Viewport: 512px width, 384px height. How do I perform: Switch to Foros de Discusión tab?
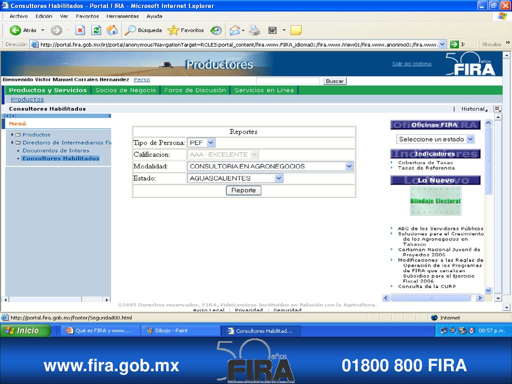click(195, 90)
